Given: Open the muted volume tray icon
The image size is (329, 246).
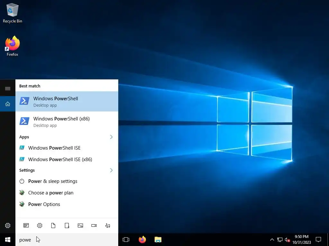Looking at the screenshot, I should [x=287, y=240].
